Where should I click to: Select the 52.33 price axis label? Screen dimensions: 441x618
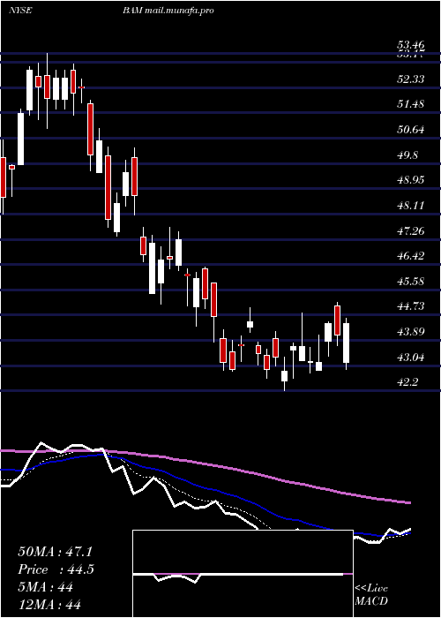tap(411, 79)
